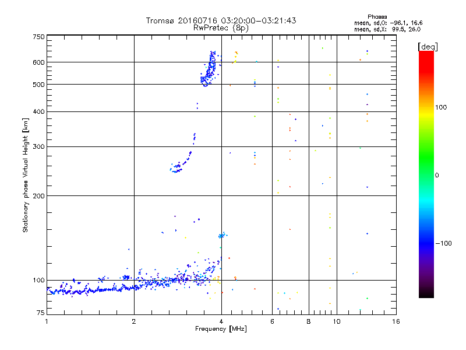Click the 'mean, sd,X: 99.5, 26.0' statistic
This screenshot has height=350, width=466.
(x=387, y=29)
